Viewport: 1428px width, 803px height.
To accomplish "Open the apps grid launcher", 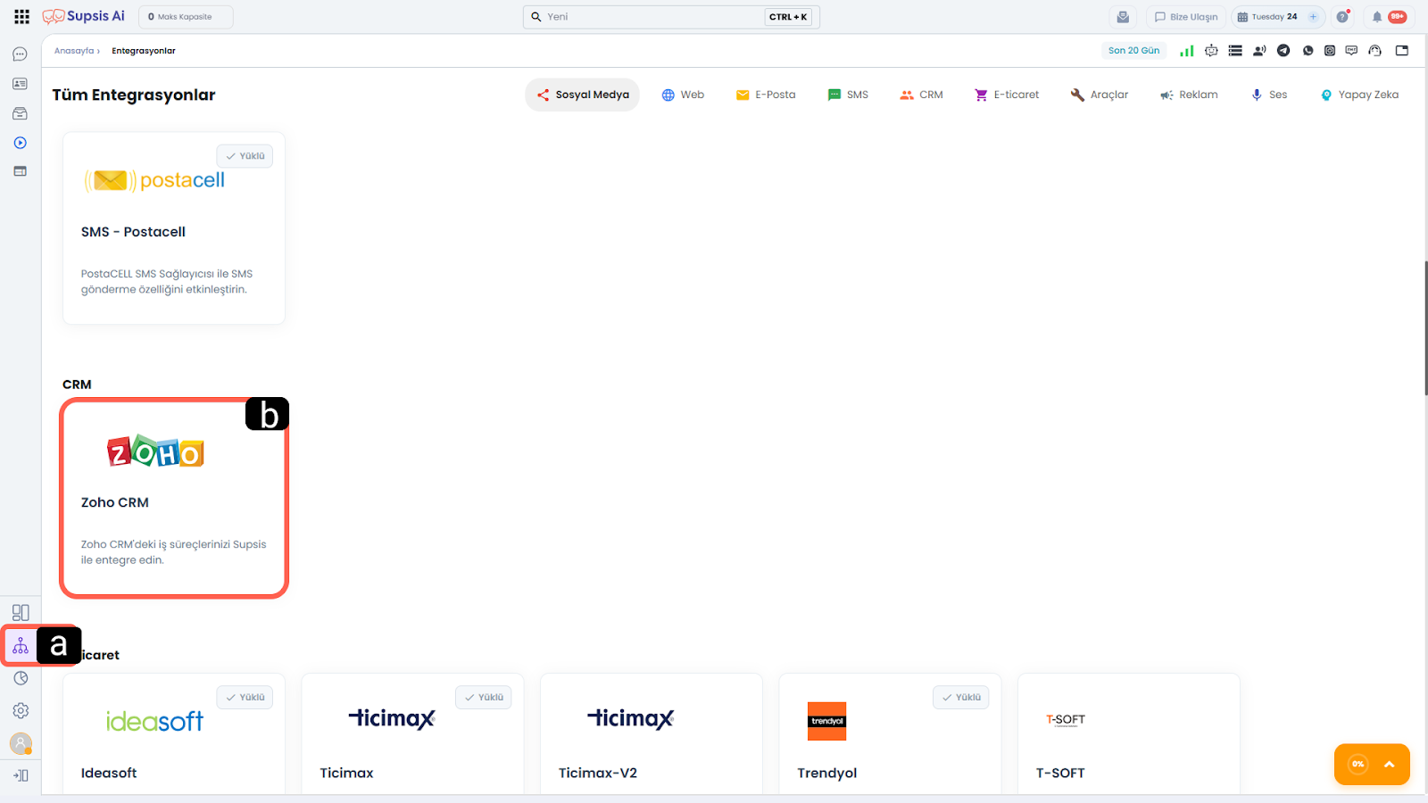I will [x=21, y=17].
